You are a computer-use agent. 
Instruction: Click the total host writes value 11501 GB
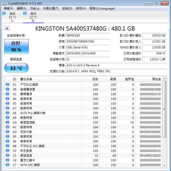pos(155,41)
